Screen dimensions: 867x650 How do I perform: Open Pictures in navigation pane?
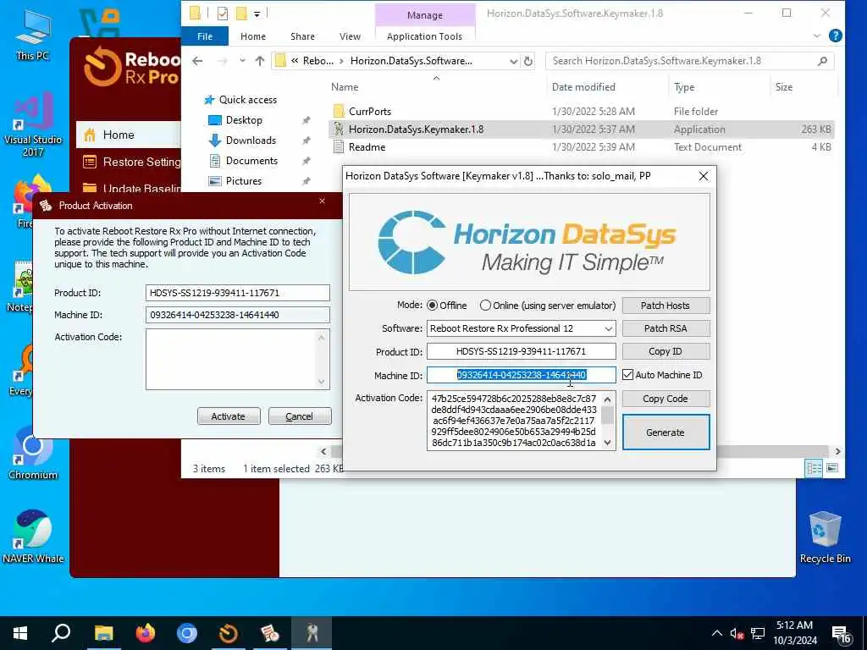(x=244, y=181)
